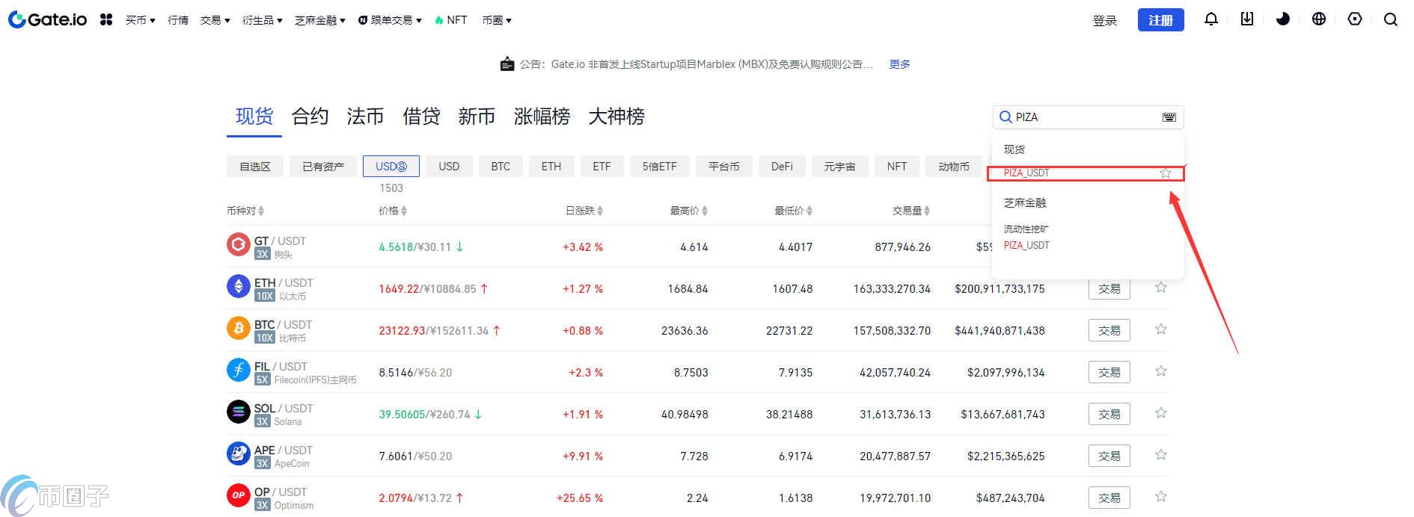Click the announcement briefcase icon

(x=507, y=64)
